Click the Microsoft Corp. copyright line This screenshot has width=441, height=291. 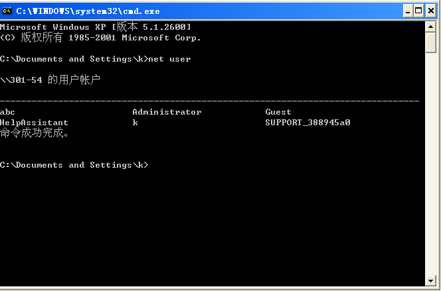(100, 38)
